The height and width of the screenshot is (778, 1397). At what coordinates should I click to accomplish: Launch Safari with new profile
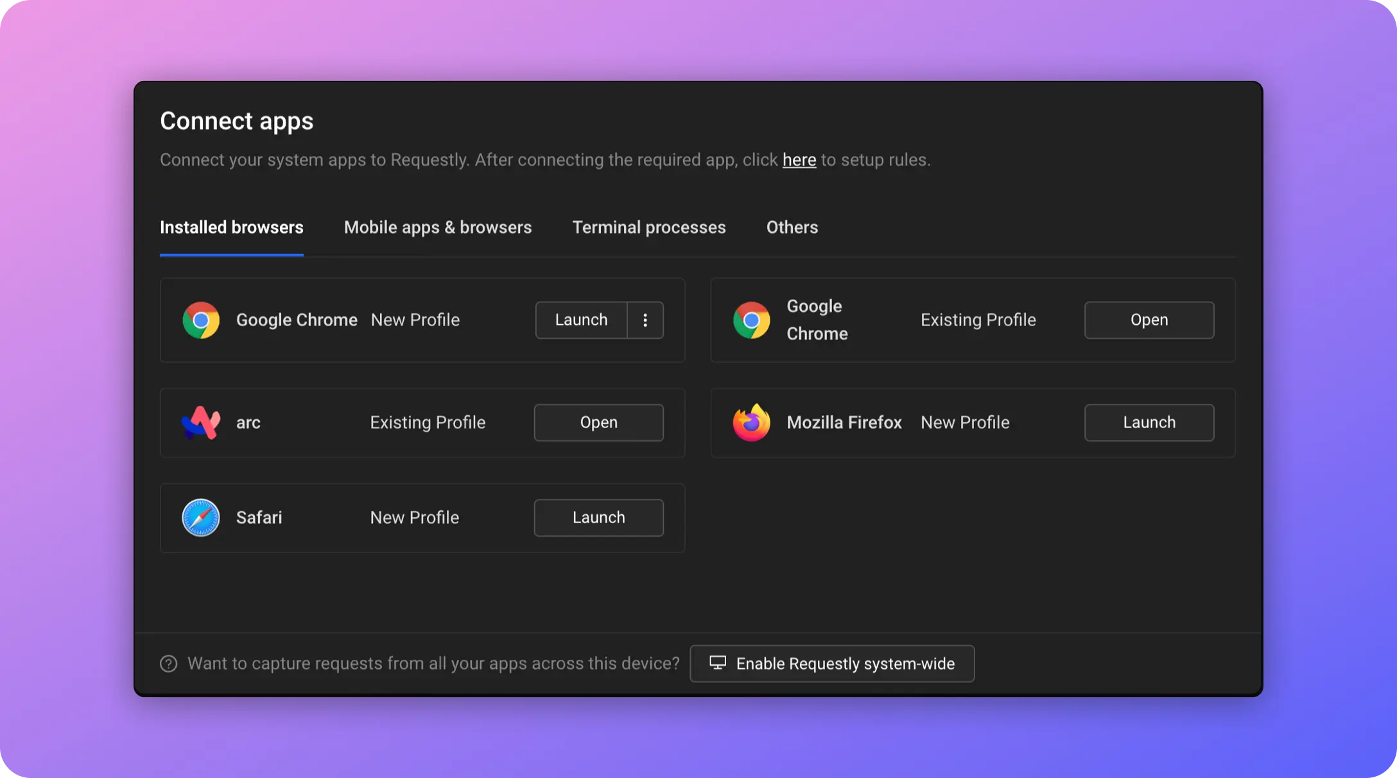(x=599, y=517)
